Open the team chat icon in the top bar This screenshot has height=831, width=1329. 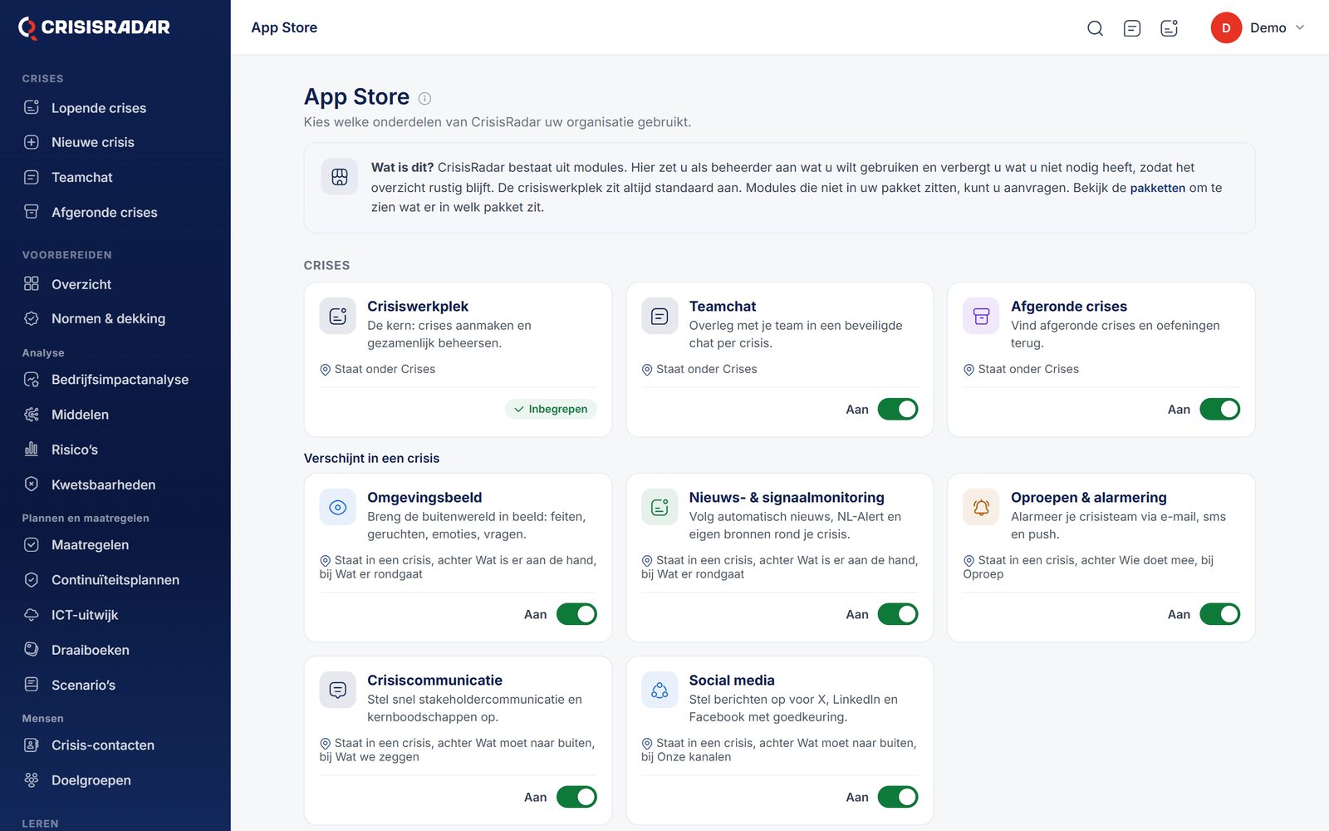click(x=1131, y=28)
